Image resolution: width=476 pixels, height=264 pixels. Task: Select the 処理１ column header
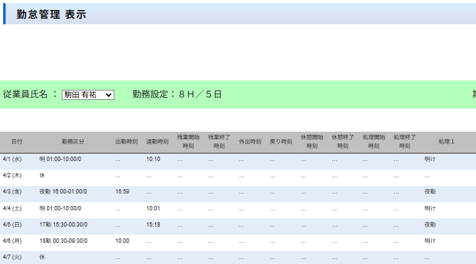click(x=446, y=142)
